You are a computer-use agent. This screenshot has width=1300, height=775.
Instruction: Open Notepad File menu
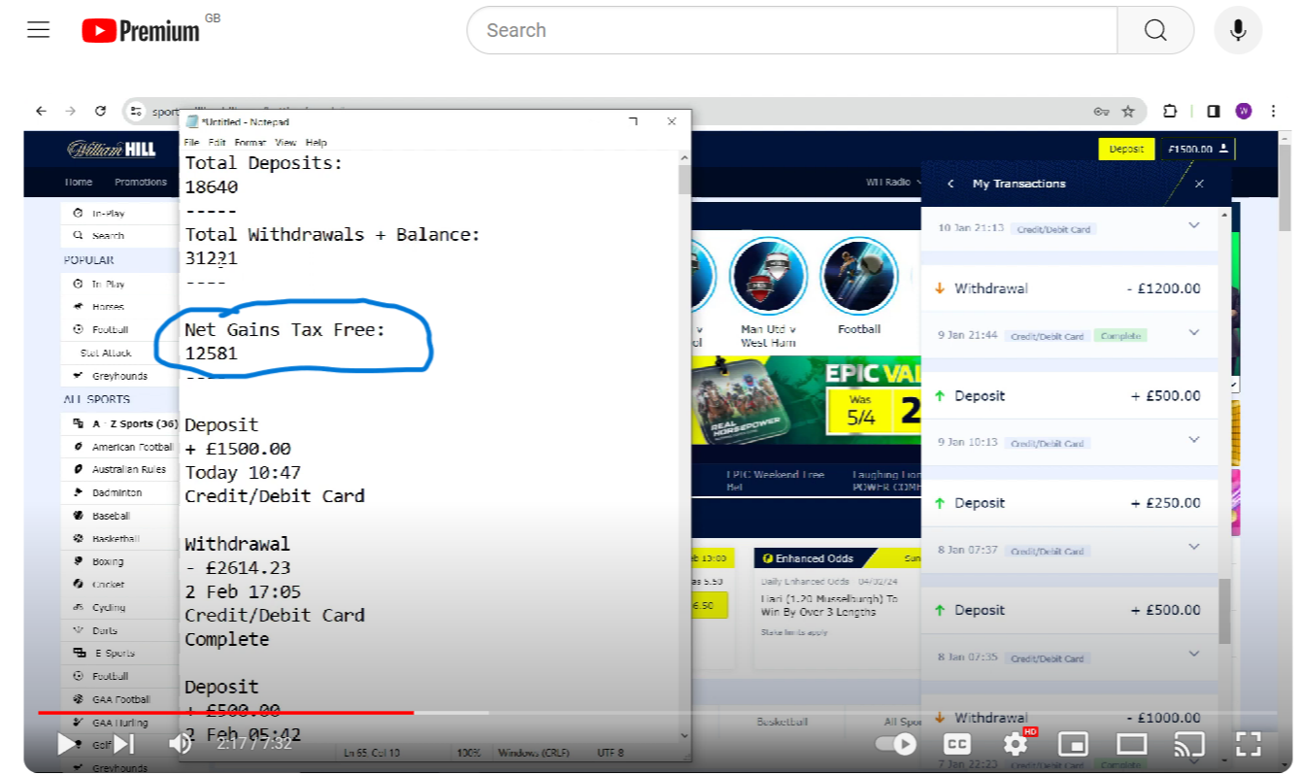191,142
